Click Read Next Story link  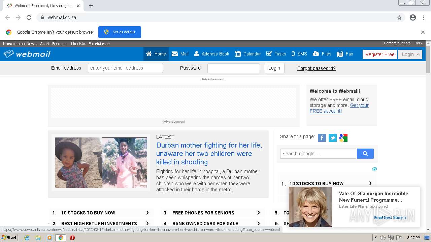(390, 217)
